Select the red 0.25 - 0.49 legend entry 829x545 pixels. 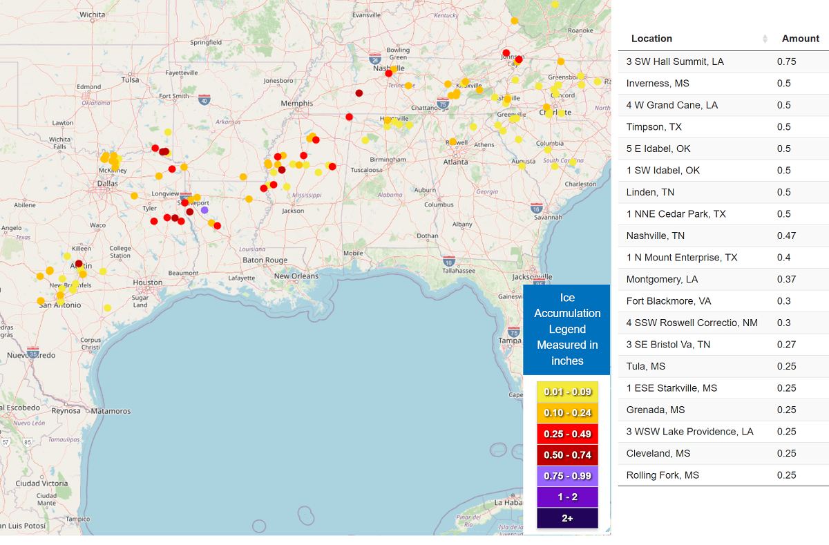pos(567,434)
